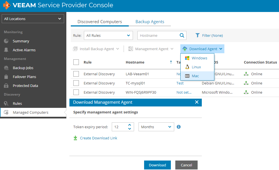Click the Rules discovery icon
279x170 pixels.
pos(6,103)
